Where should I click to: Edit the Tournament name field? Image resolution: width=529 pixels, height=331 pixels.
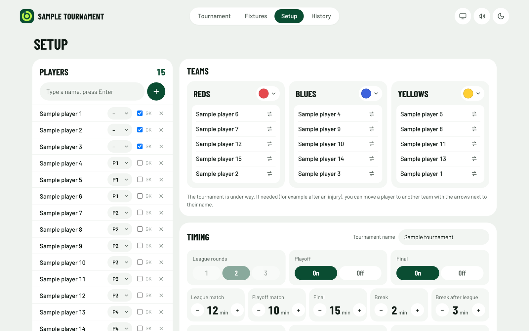point(444,237)
